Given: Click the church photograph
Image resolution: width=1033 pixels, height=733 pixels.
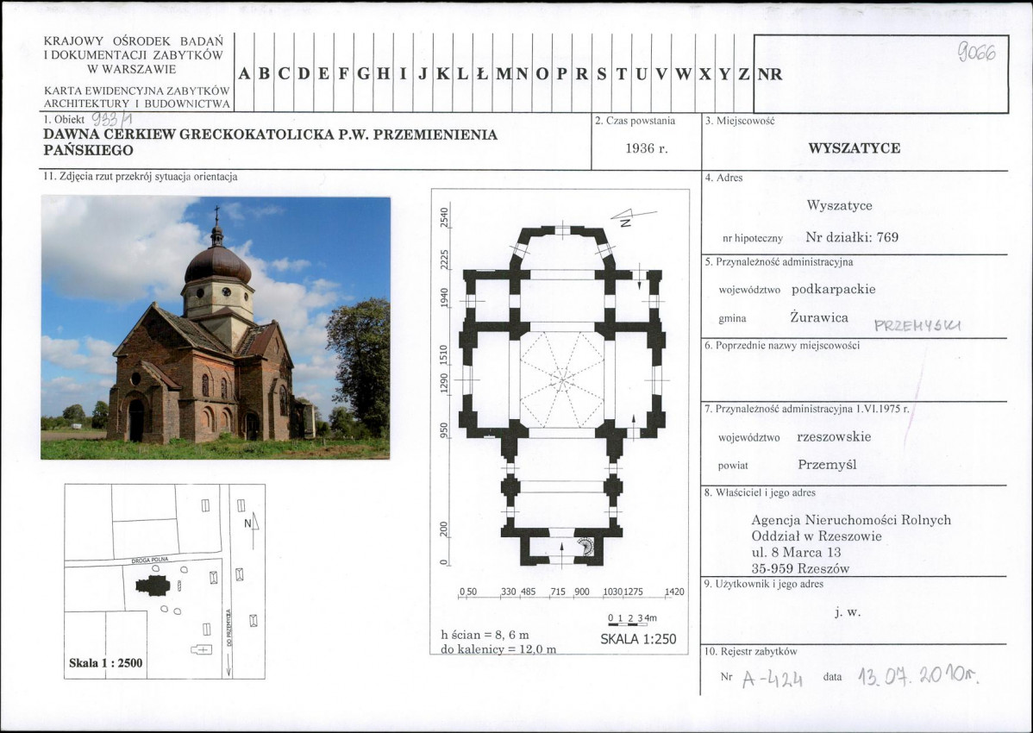Looking at the screenshot, I should tap(215, 327).
